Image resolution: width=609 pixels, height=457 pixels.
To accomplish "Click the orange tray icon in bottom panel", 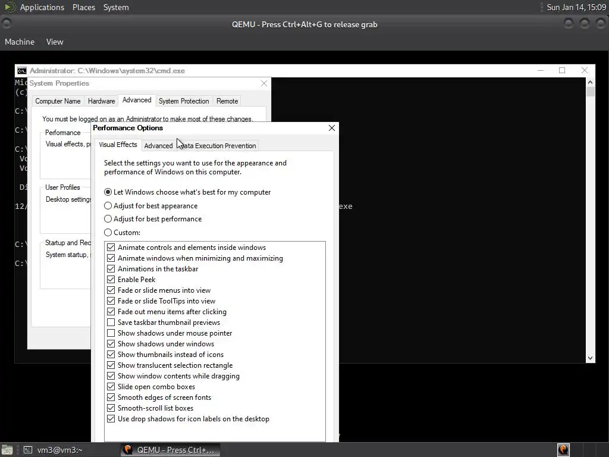I will tap(563, 450).
